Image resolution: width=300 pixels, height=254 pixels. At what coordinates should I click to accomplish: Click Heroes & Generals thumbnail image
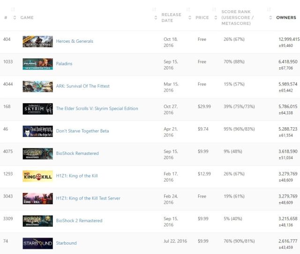point(37,41)
